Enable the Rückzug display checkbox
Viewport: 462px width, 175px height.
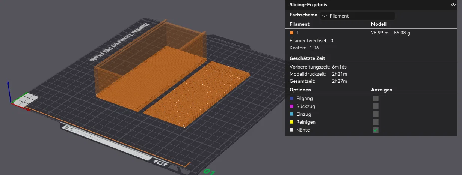pos(376,106)
